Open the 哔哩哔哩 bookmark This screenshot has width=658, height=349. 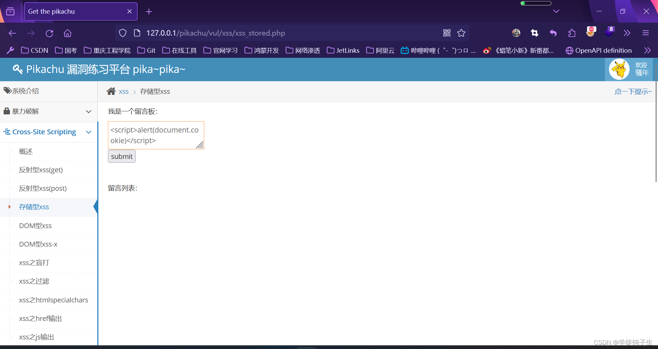tap(438, 50)
